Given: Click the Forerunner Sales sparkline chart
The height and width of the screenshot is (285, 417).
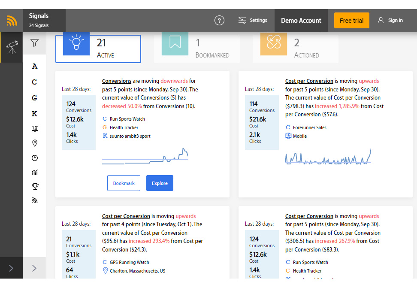Looking at the screenshot, I should pos(328,156).
